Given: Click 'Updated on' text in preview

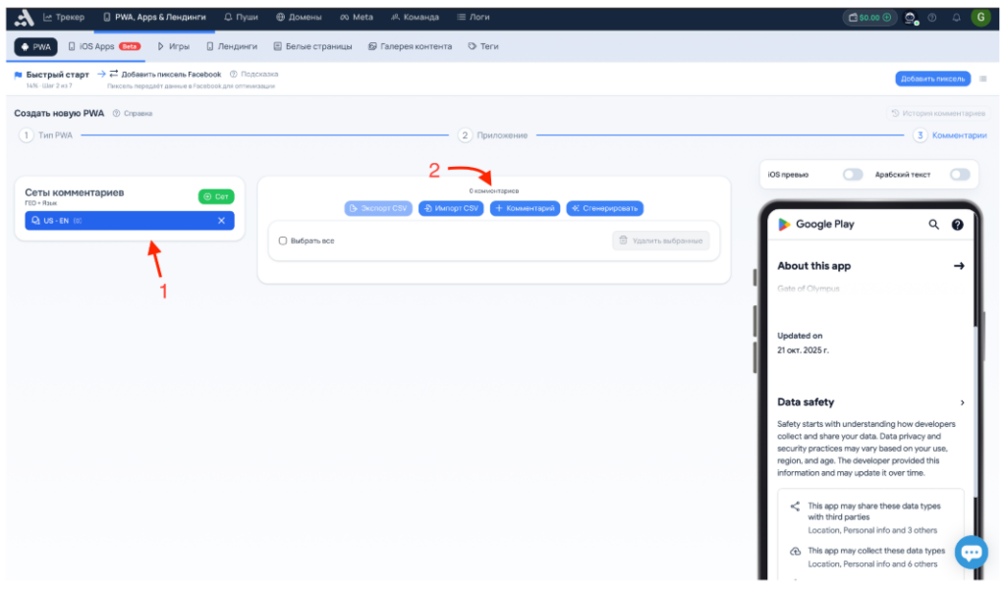Looking at the screenshot, I should (x=800, y=336).
